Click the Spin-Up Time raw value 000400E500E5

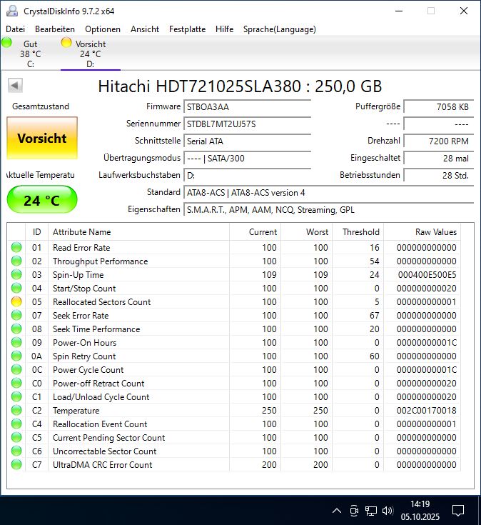pyautogui.click(x=427, y=274)
